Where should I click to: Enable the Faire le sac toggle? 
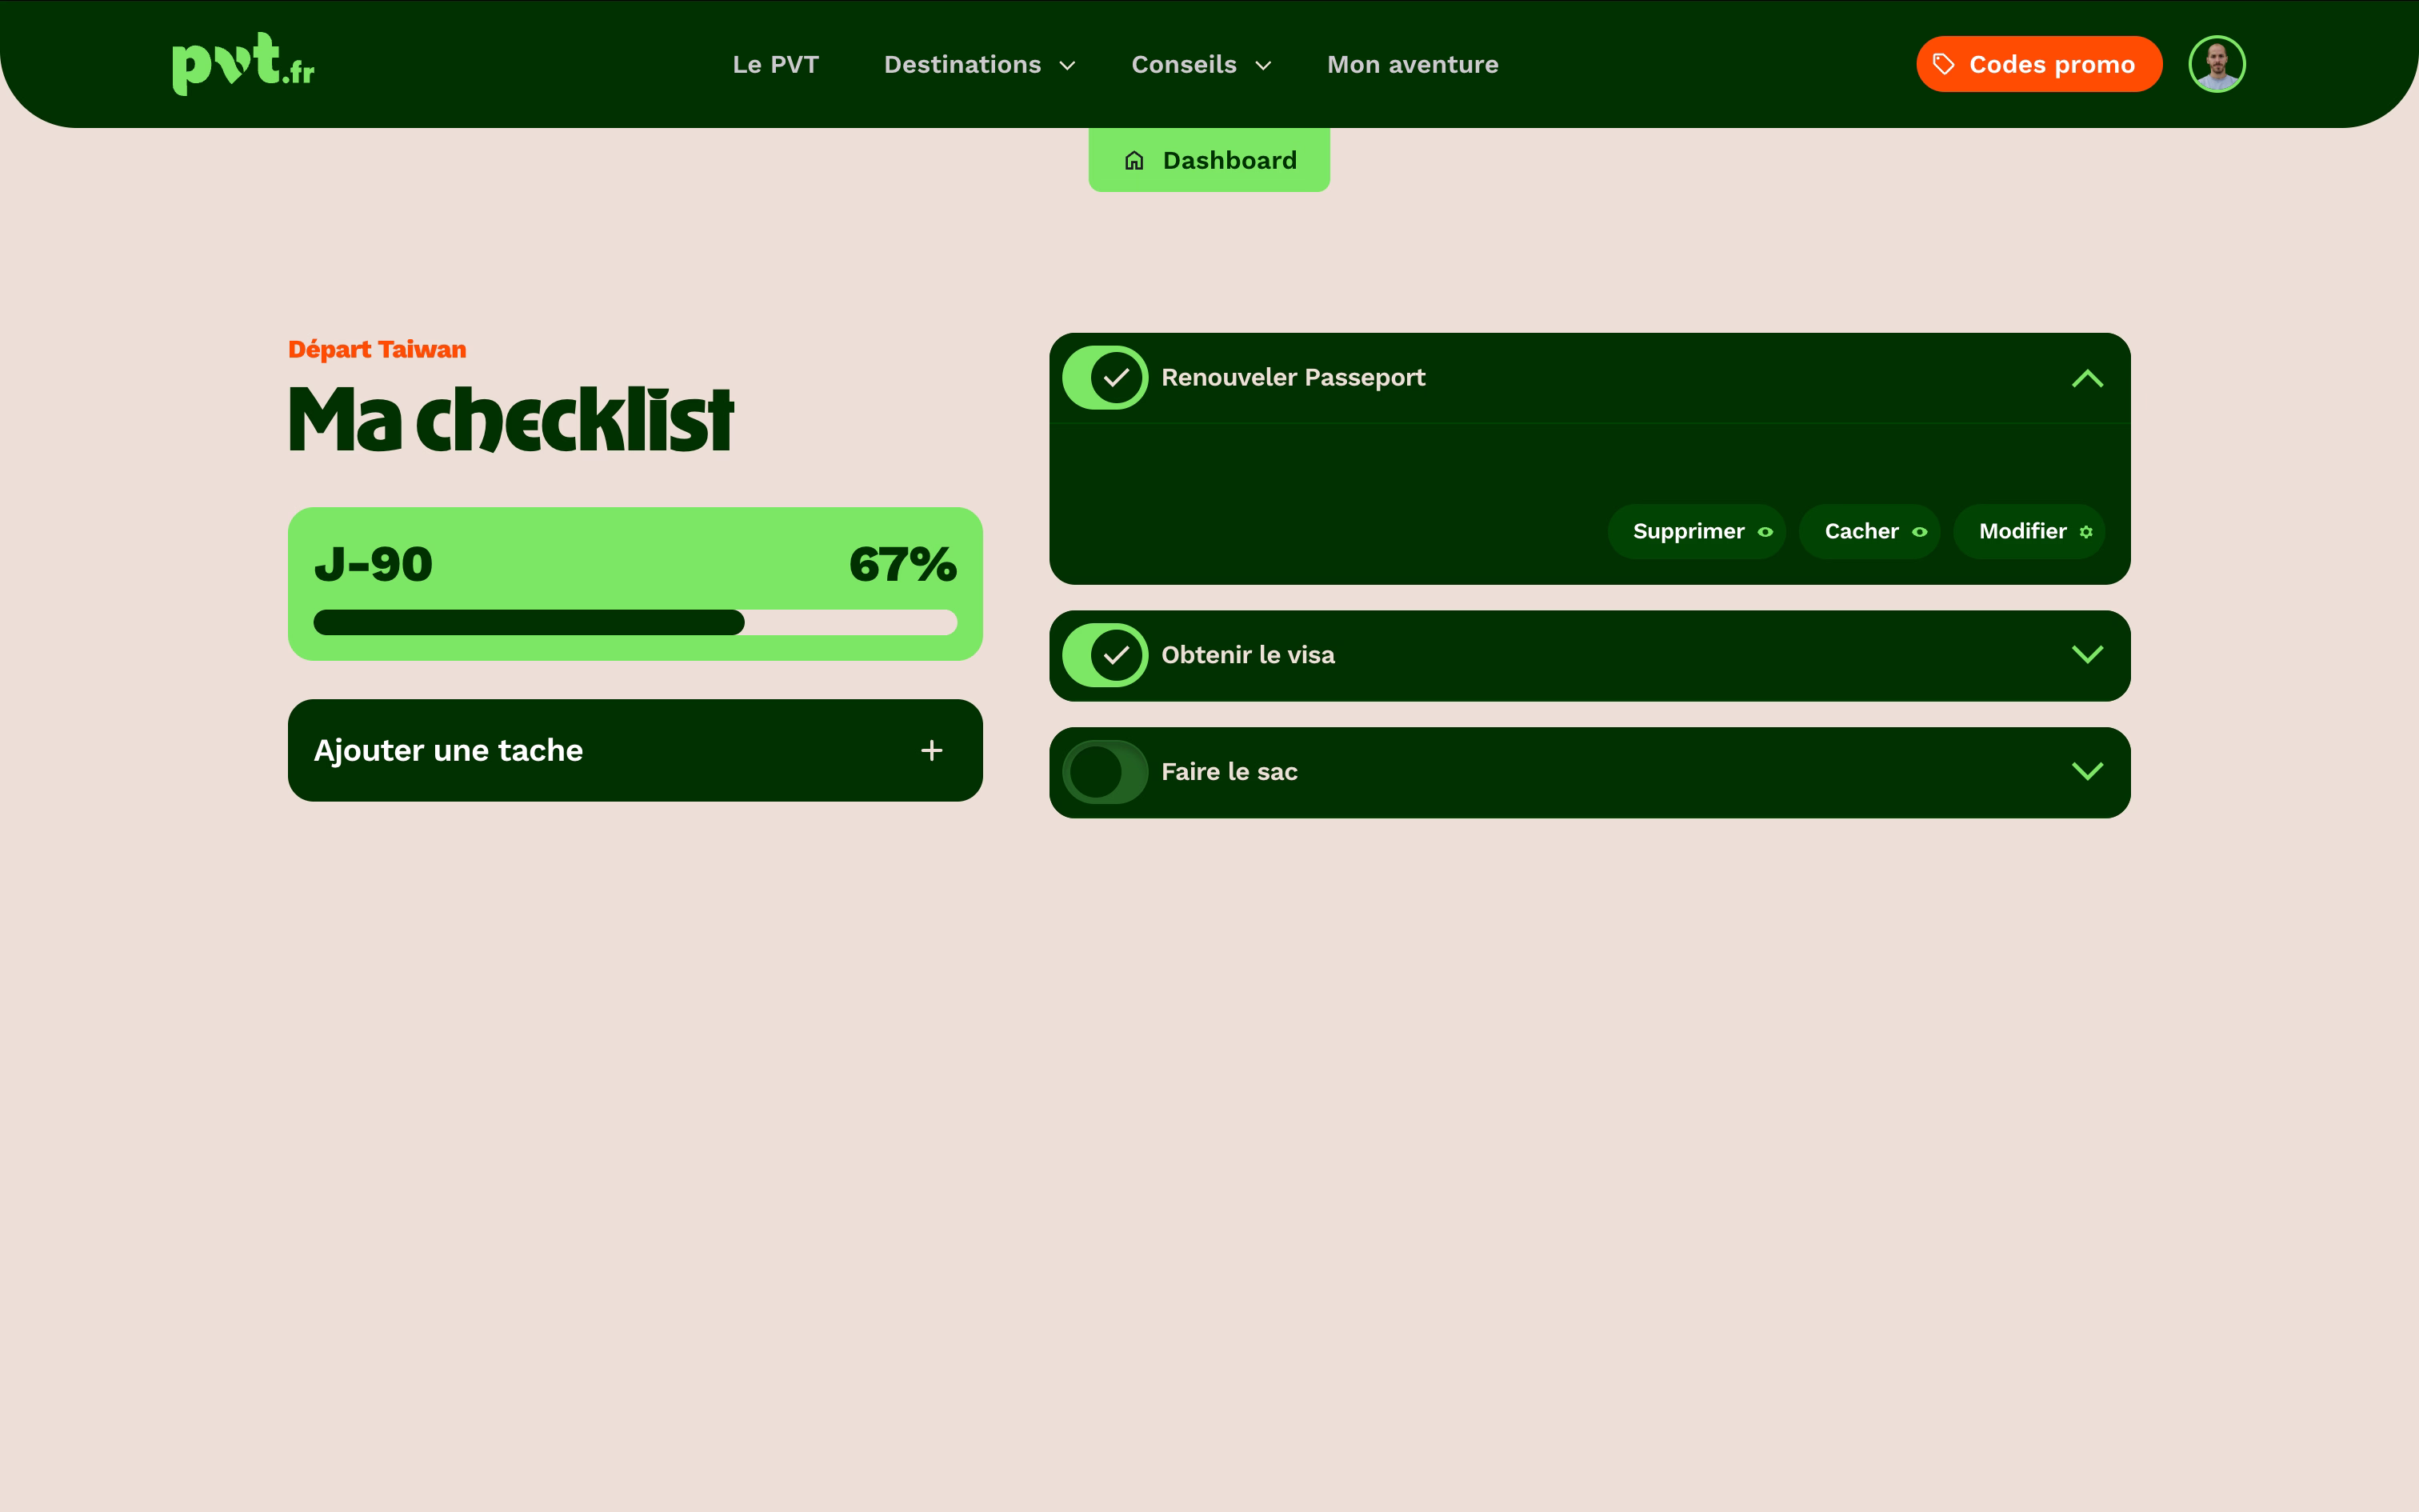point(1105,772)
